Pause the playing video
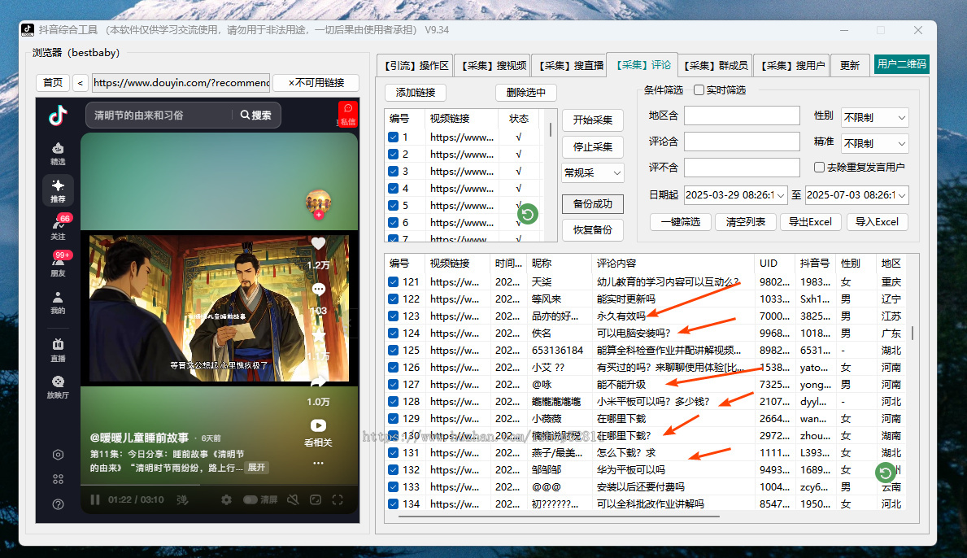This screenshot has height=558, width=967. 95,499
